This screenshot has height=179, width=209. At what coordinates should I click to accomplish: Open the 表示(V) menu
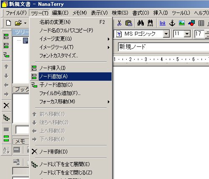point(99,13)
